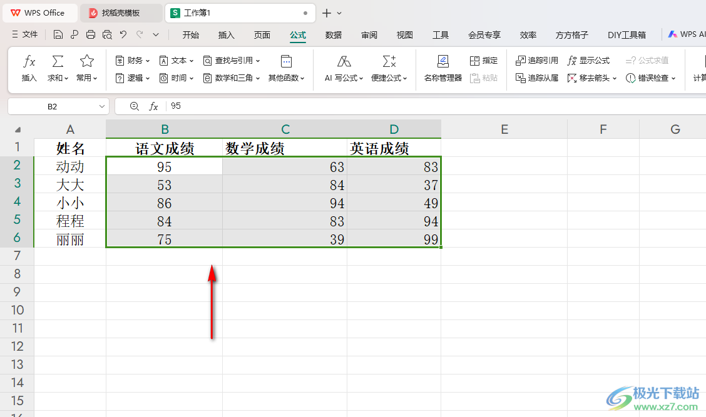Image resolution: width=706 pixels, height=417 pixels.
Task: Click the redo arrow icon
Action: 140,34
